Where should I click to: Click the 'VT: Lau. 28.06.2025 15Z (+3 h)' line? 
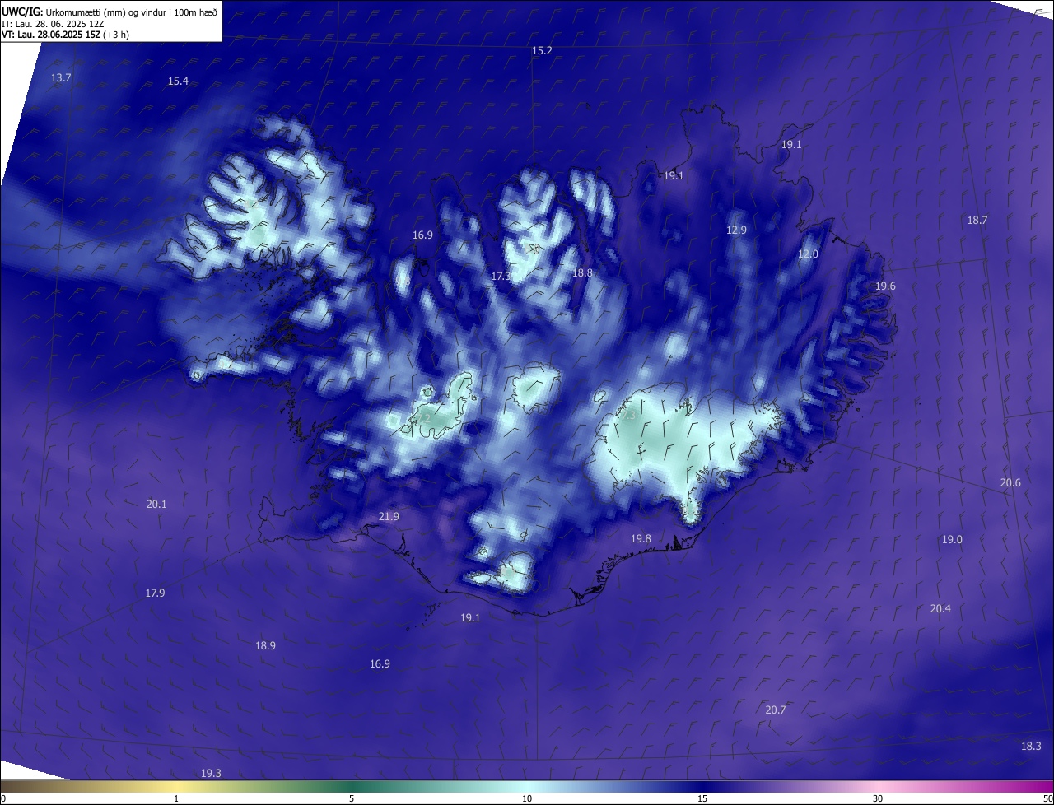[x=65, y=35]
